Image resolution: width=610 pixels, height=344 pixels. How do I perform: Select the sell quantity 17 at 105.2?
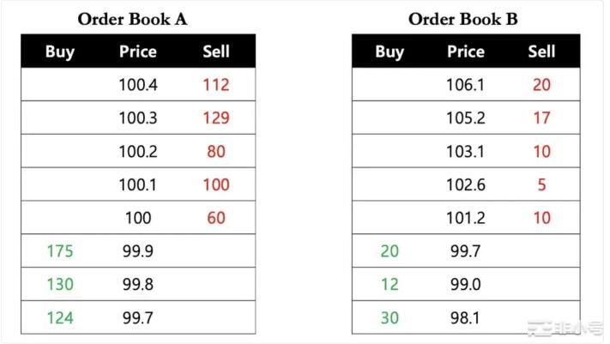(541, 118)
